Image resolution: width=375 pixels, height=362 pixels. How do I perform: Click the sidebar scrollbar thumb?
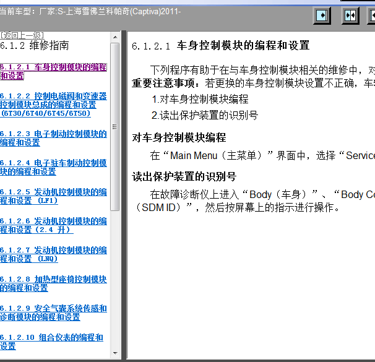115,127
